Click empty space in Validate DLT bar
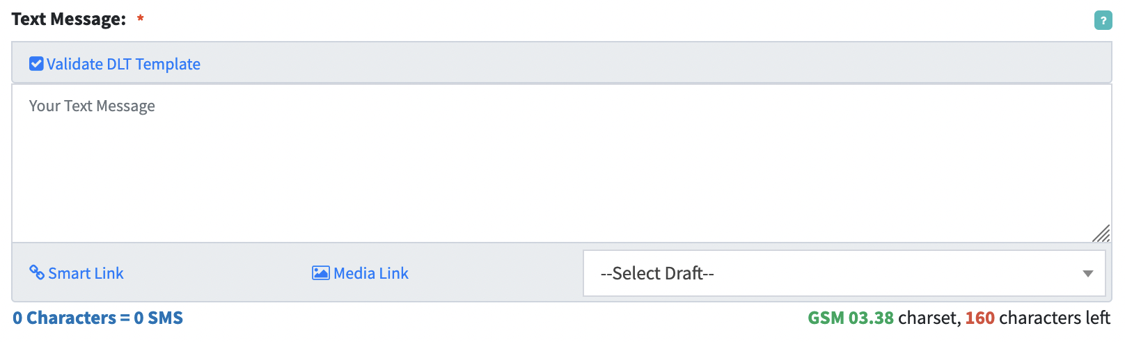 (627, 64)
